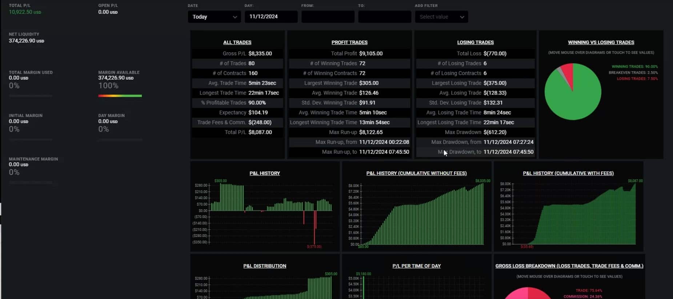Click the Largest Losing Trade value $(375.00)

click(495, 83)
